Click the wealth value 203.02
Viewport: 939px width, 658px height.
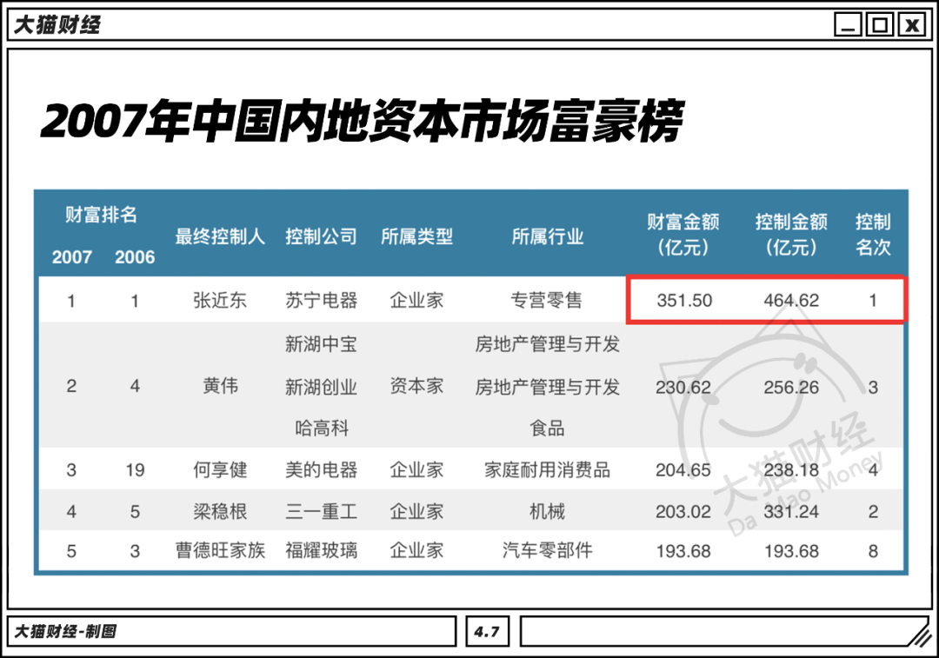[683, 511]
